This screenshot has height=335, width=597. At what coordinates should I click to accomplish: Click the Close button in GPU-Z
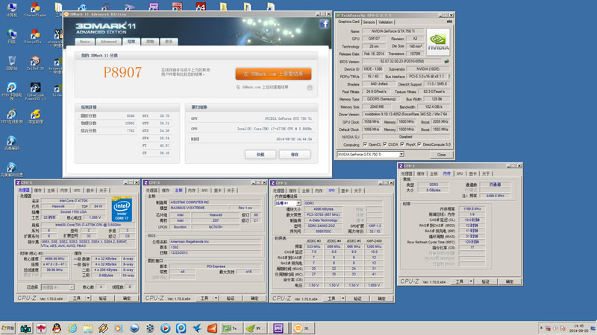pyautogui.click(x=441, y=154)
